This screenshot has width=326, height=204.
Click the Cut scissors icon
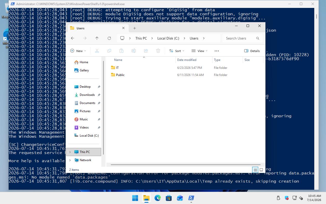97,51
